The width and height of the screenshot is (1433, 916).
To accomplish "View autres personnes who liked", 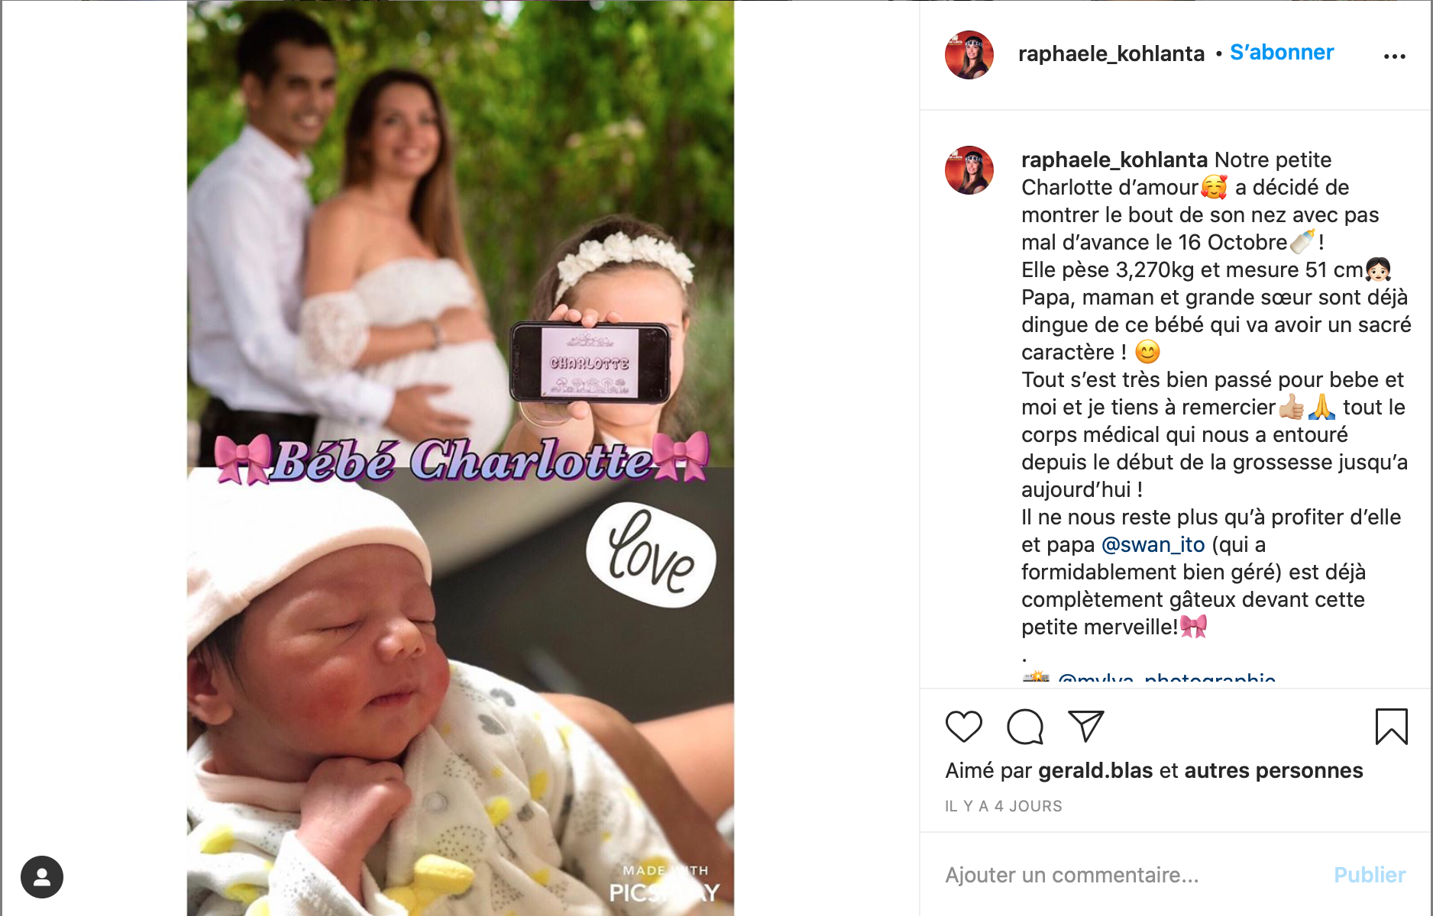I will [1273, 770].
